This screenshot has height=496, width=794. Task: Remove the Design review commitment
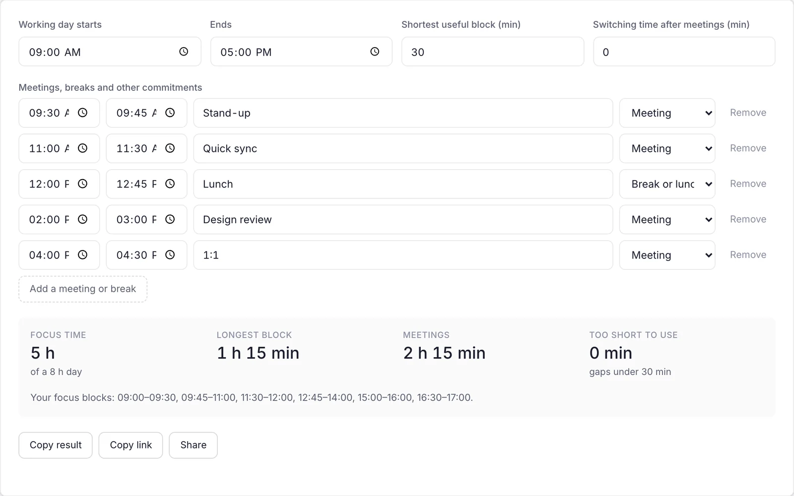748,219
